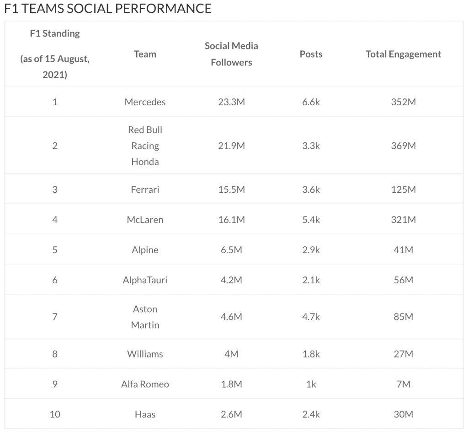Select the Social Media Followers column header
Image resolution: width=468 pixels, height=433 pixels.
pyautogui.click(x=231, y=54)
